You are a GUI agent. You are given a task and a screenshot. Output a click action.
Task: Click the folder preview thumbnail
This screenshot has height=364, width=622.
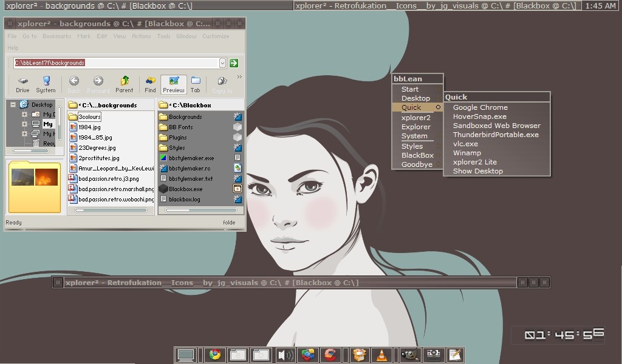tap(35, 187)
